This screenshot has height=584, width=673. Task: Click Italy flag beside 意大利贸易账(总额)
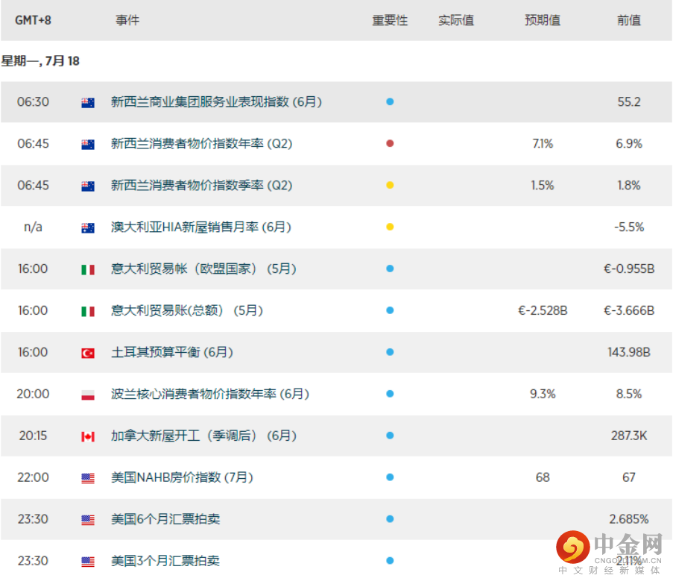pos(88,311)
